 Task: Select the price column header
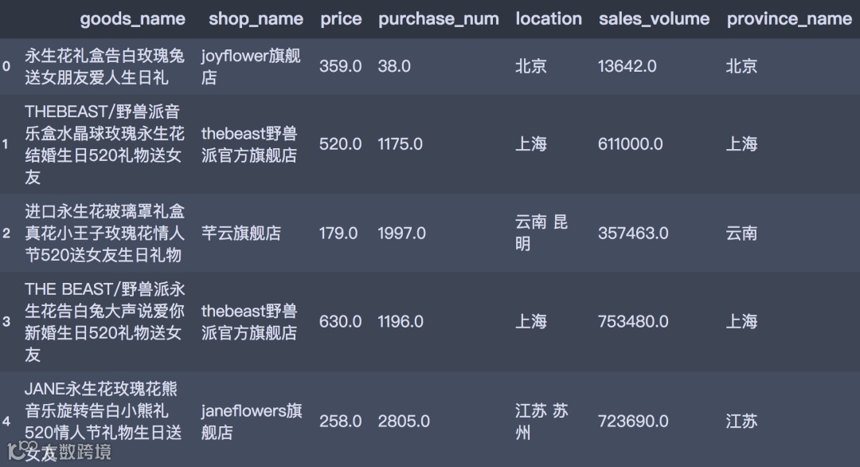(x=341, y=19)
